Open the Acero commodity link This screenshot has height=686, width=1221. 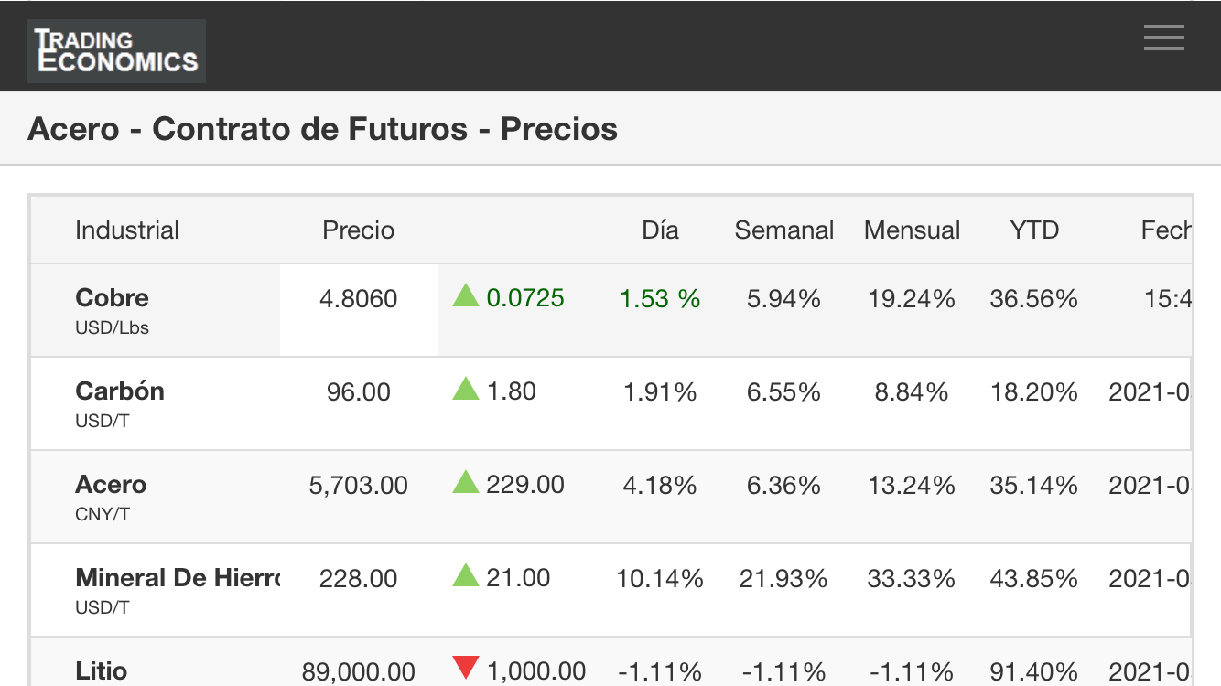pyautogui.click(x=111, y=485)
